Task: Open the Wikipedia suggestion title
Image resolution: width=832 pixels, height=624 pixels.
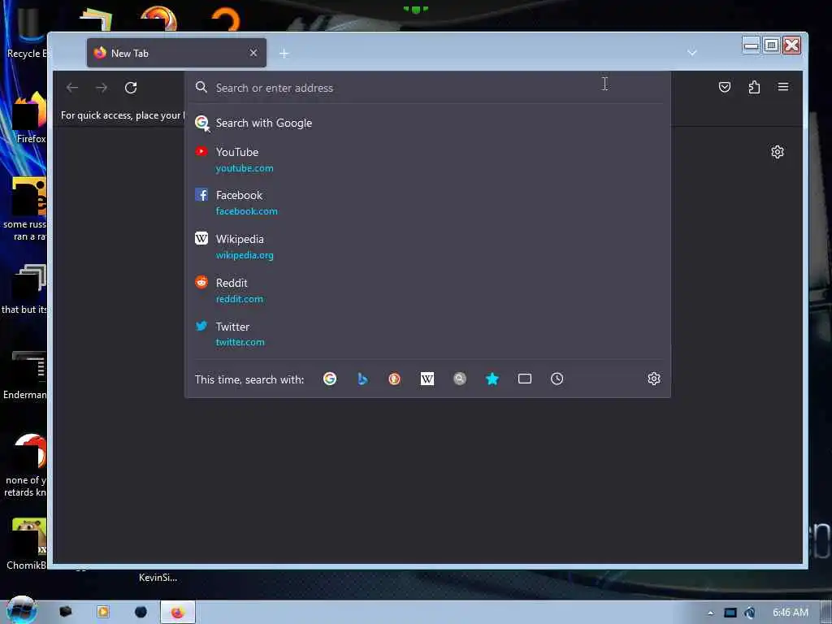Action: pos(240,240)
